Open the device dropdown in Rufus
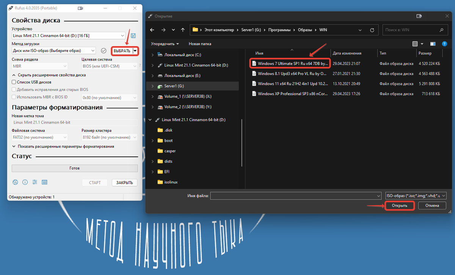Viewport: 455px width, 275px height. [x=122, y=36]
